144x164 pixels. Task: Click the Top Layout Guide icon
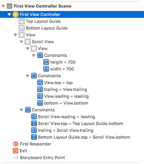(x=22, y=21)
